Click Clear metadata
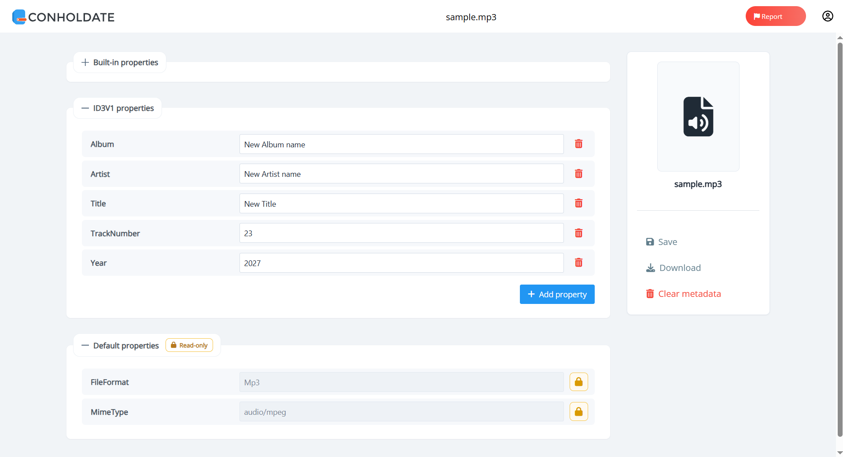 coord(683,294)
